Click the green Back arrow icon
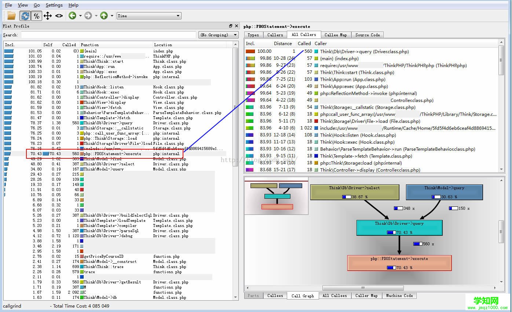This screenshot has height=312, width=512. click(72, 16)
